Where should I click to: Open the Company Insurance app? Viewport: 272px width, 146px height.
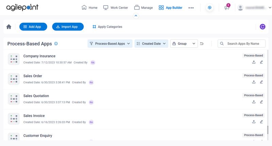pyautogui.click(x=39, y=56)
